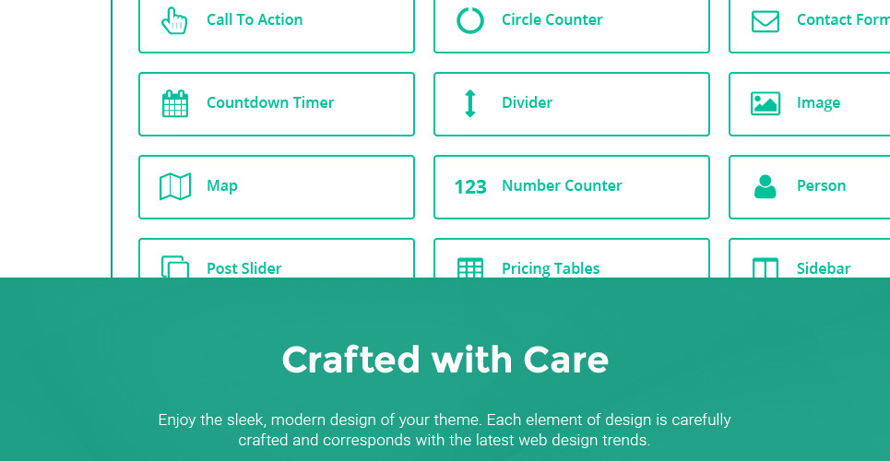
Task: Click the Person silhouette icon
Action: pos(765,186)
